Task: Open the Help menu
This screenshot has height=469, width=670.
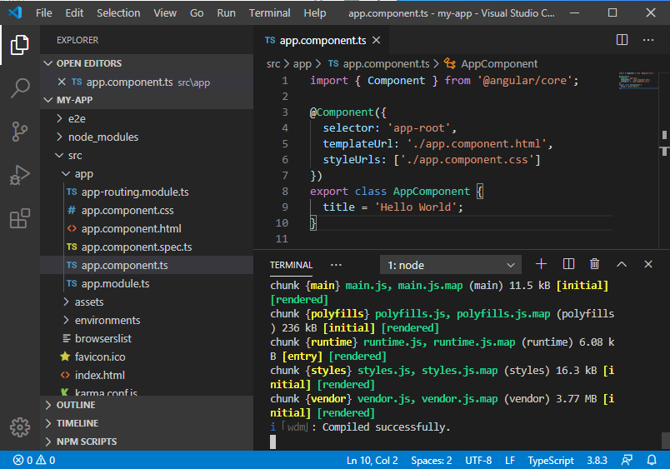Action: 315,12
